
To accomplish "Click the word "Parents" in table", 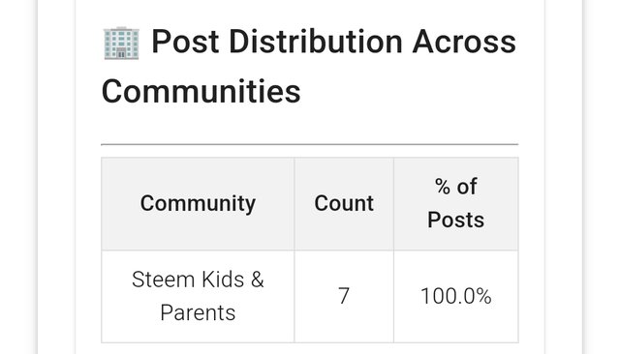I will (x=198, y=313).
